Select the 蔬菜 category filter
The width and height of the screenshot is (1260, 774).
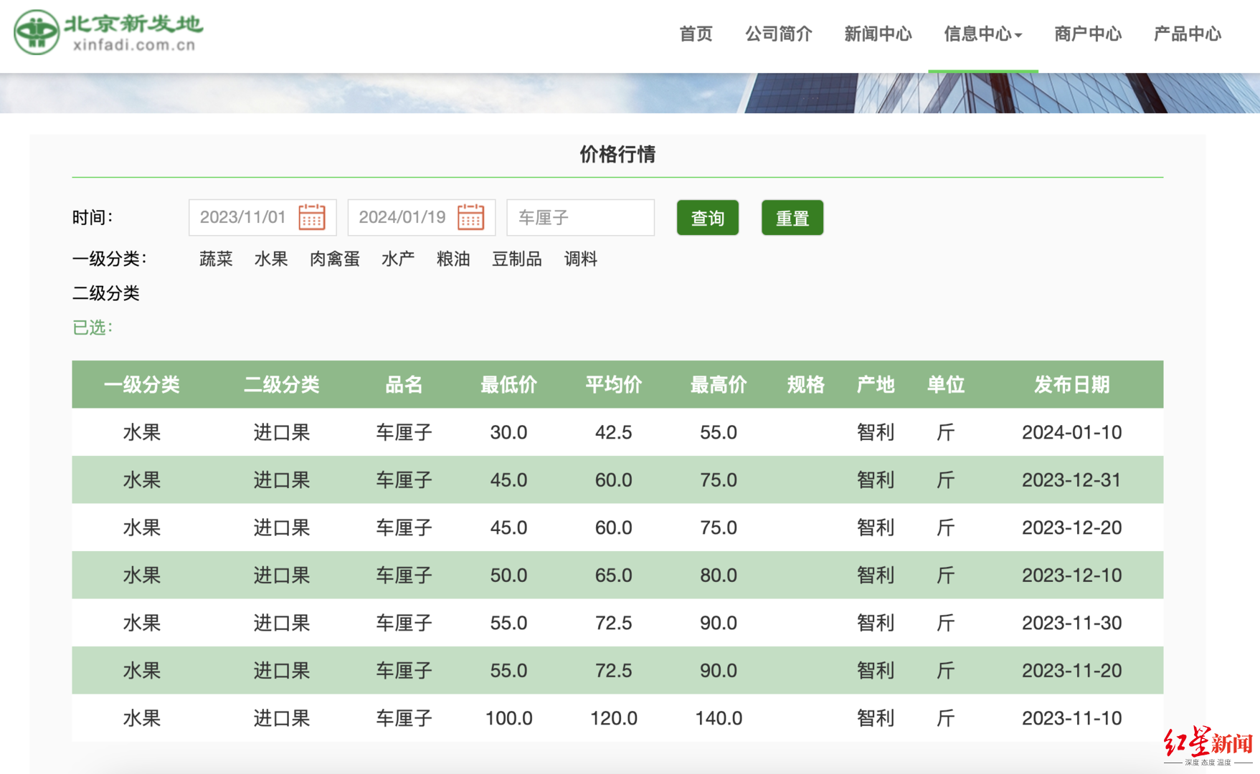coord(214,259)
